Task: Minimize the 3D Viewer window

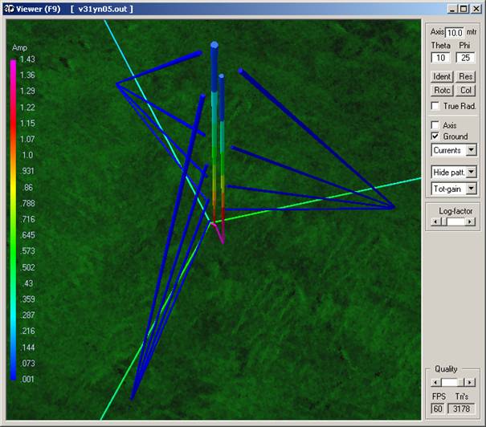Action: tap(454, 8)
